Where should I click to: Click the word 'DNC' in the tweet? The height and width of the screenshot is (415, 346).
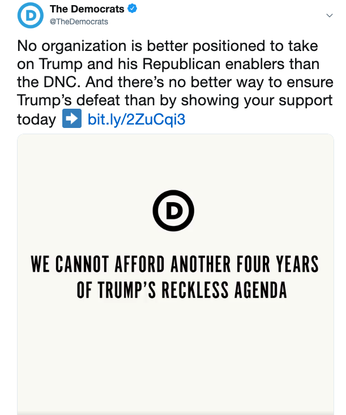pyautogui.click(x=62, y=82)
